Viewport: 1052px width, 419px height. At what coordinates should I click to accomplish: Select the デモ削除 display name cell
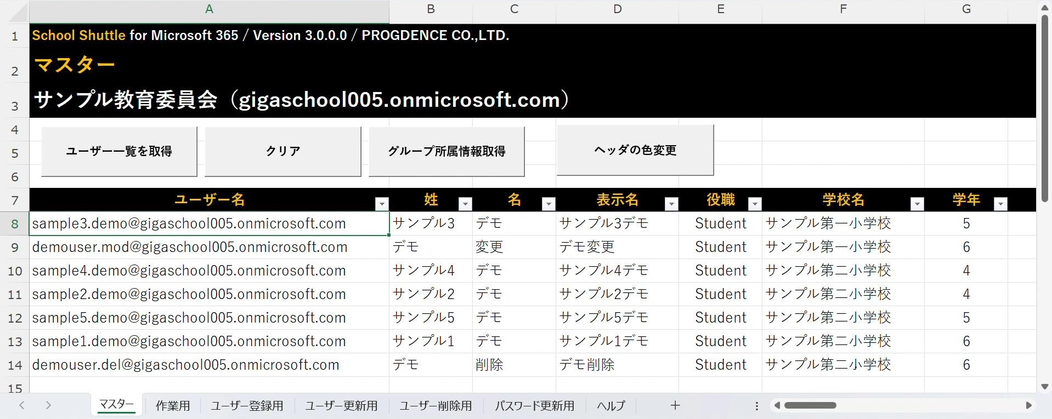(617, 365)
